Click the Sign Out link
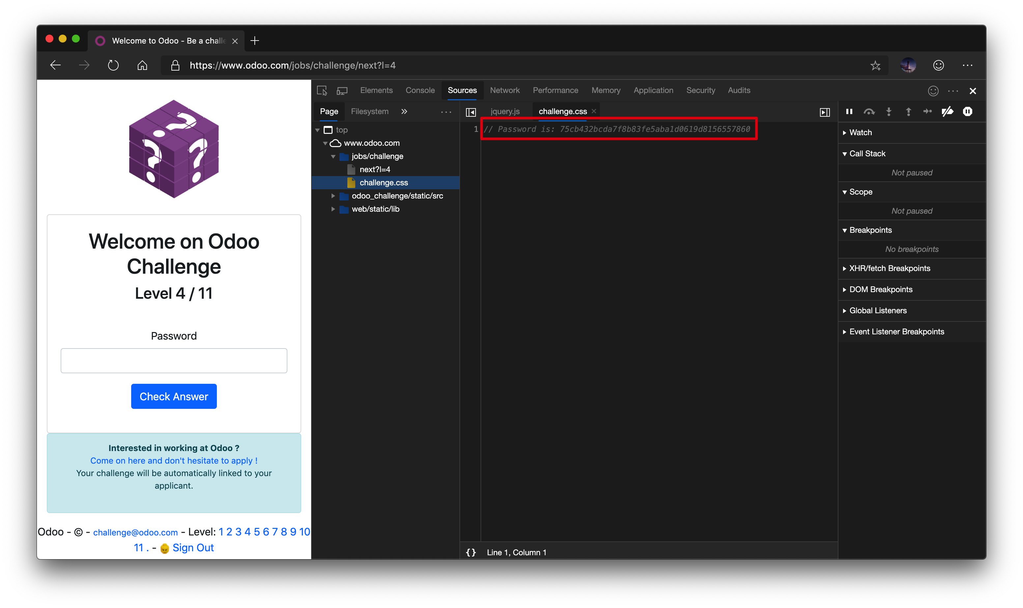The height and width of the screenshot is (608, 1023). point(193,548)
